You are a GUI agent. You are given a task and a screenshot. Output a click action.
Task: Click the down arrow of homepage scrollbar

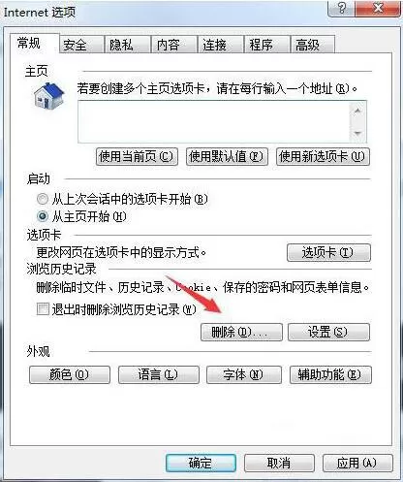(x=357, y=133)
